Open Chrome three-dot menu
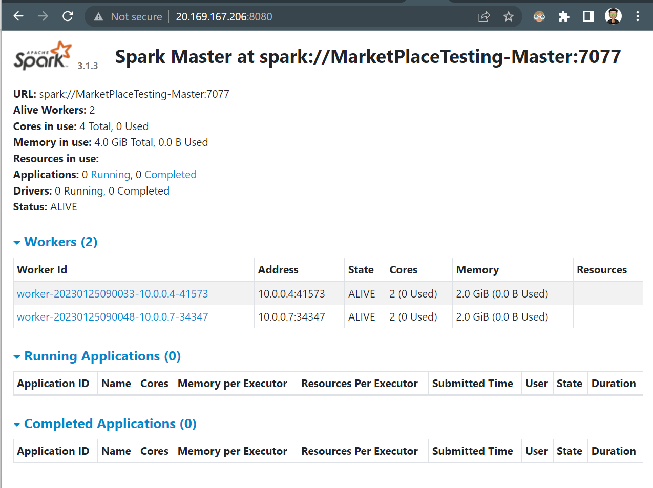This screenshot has height=488, width=653. (638, 16)
